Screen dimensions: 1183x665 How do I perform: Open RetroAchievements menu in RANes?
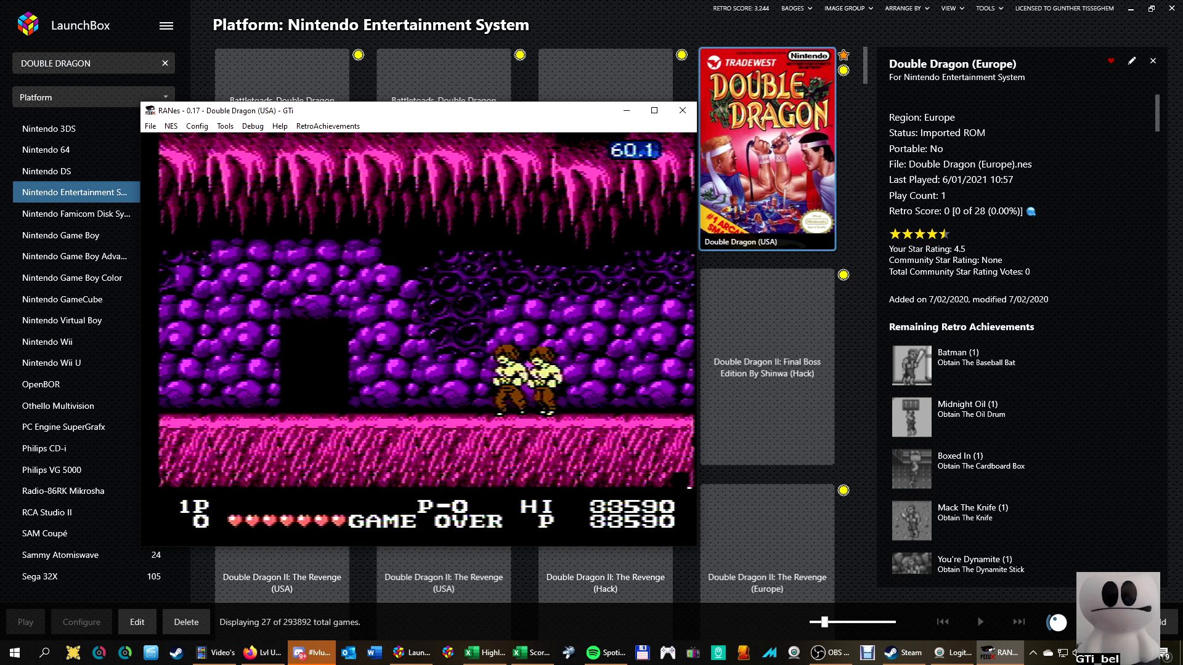coord(328,126)
